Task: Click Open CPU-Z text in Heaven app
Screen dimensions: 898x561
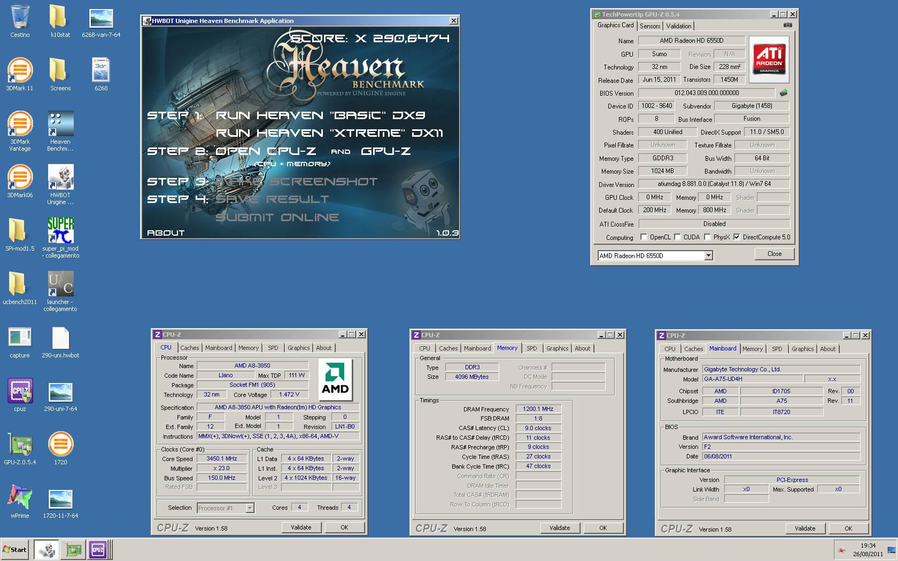Action: coord(265,151)
